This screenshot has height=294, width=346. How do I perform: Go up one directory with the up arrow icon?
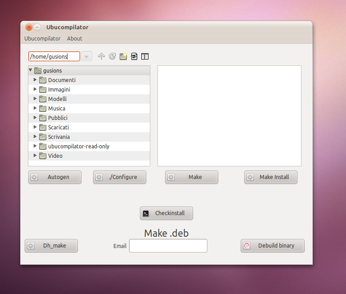click(101, 56)
